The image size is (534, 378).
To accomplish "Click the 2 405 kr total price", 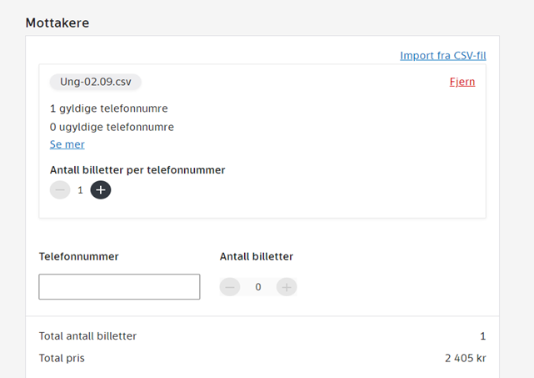I will (465, 358).
